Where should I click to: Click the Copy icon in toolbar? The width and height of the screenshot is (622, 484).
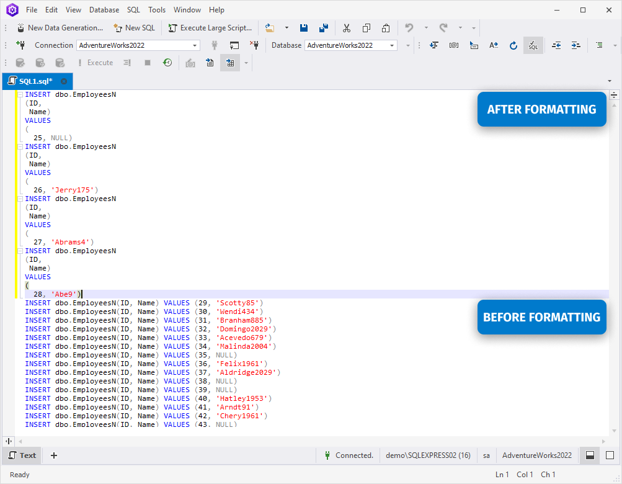click(367, 28)
